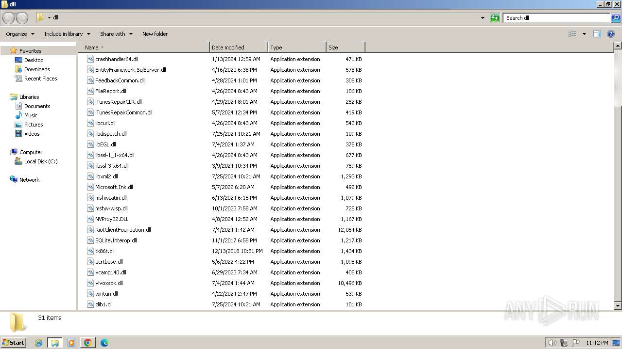Select vivoxsdk.dll

coord(109,283)
